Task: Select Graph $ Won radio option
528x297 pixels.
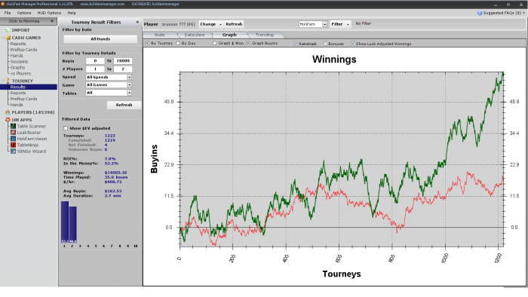Action: pyautogui.click(x=214, y=43)
